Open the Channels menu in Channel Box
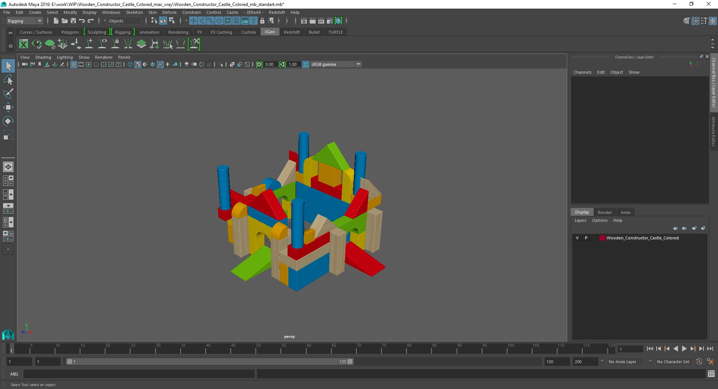The height and width of the screenshot is (389, 718). [x=582, y=72]
